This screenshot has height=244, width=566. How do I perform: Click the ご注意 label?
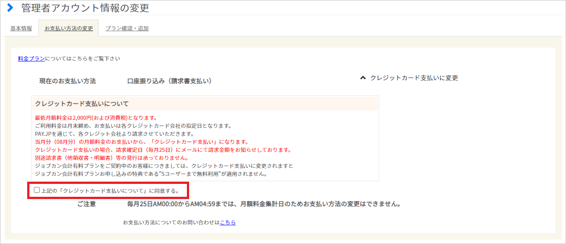click(x=87, y=204)
